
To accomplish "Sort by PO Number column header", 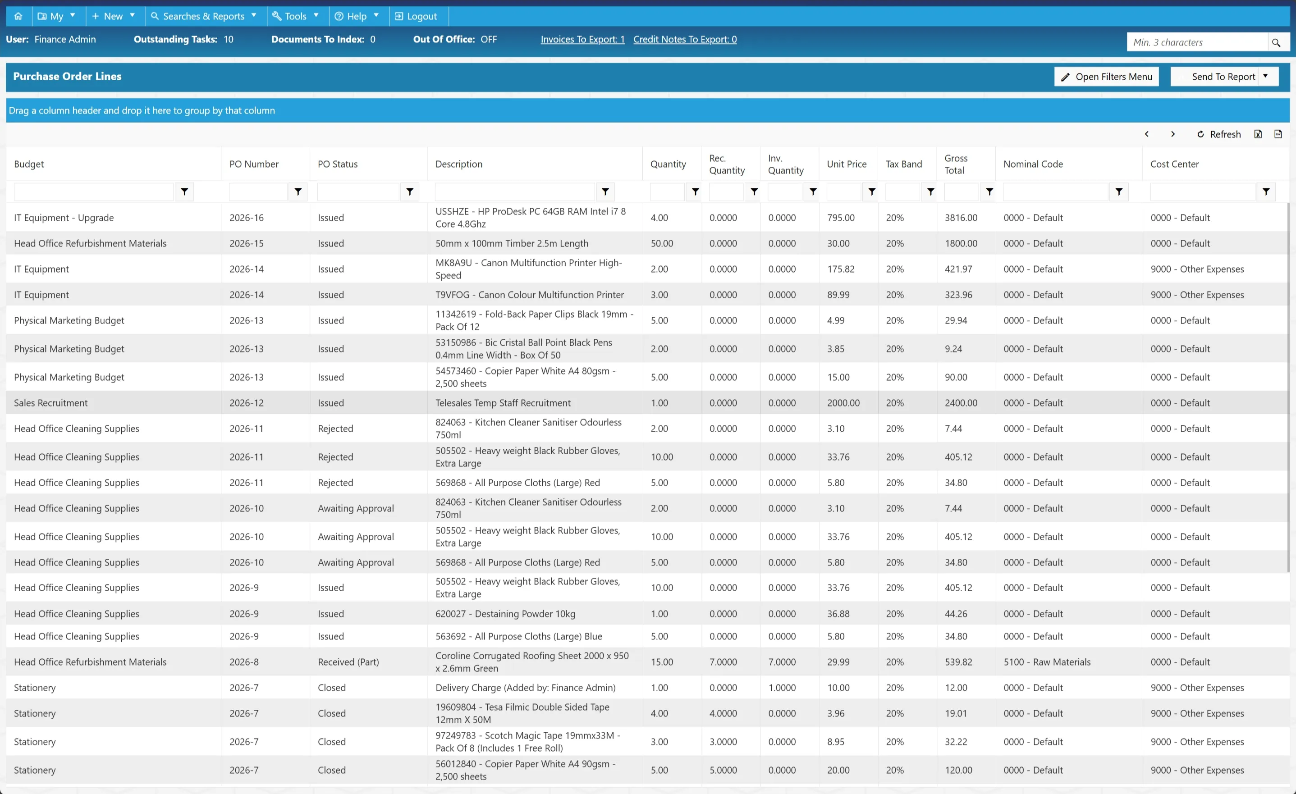I will (254, 164).
